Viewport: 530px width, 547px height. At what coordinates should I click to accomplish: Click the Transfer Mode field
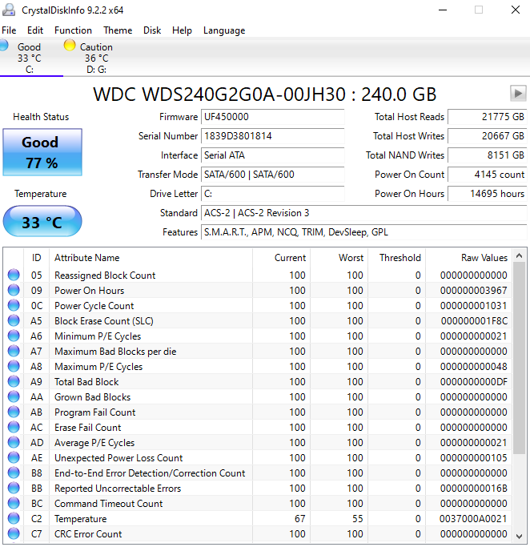[273, 175]
